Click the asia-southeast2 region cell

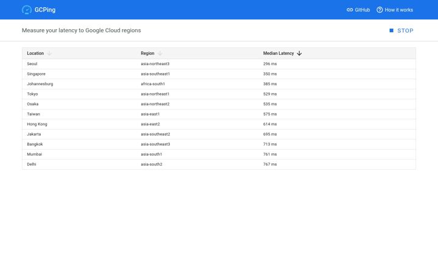coord(155,134)
